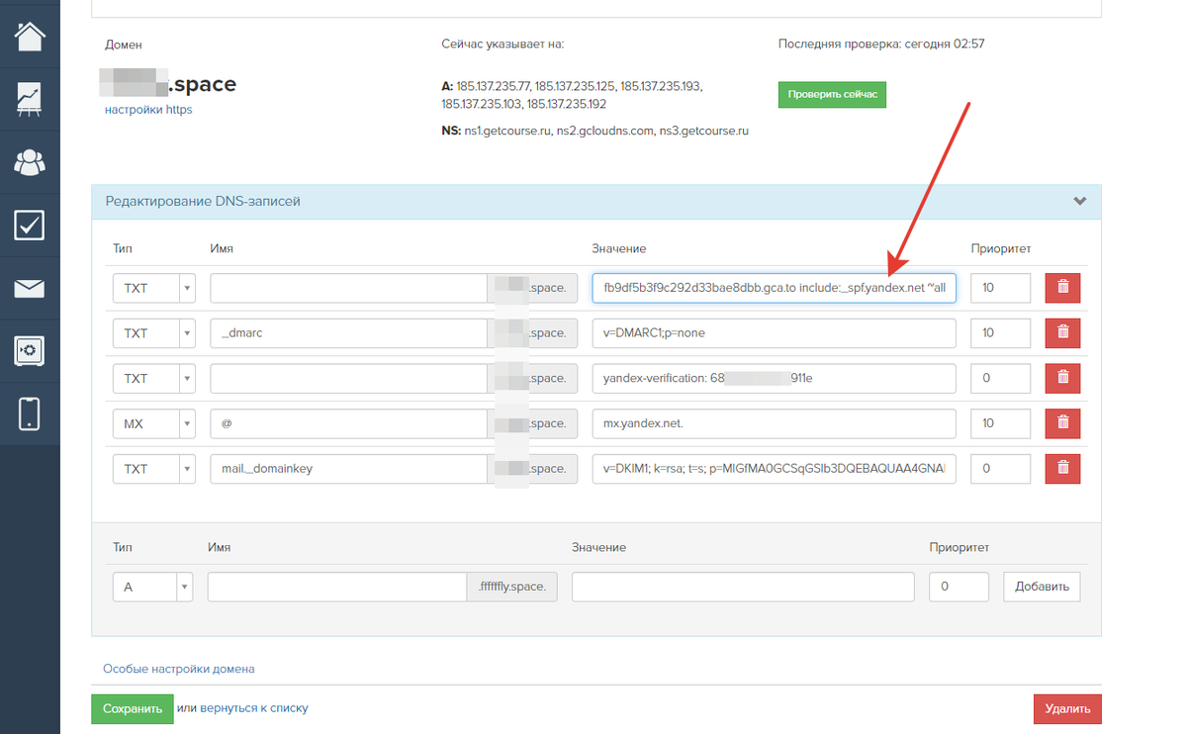Open the analytics chart icon in sidebar
The image size is (1187, 734).
point(30,98)
